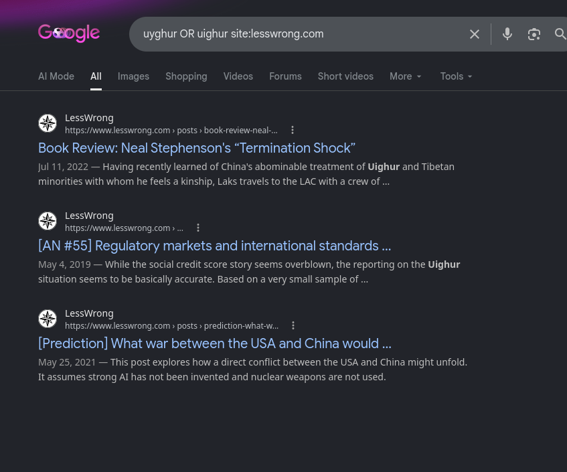Open three-dot menu for Prediction war result
Viewport: 567px width, 472px height.
point(293,325)
